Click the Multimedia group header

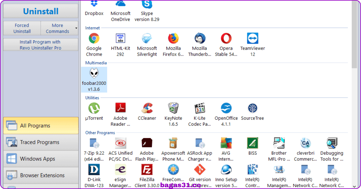(x=96, y=63)
